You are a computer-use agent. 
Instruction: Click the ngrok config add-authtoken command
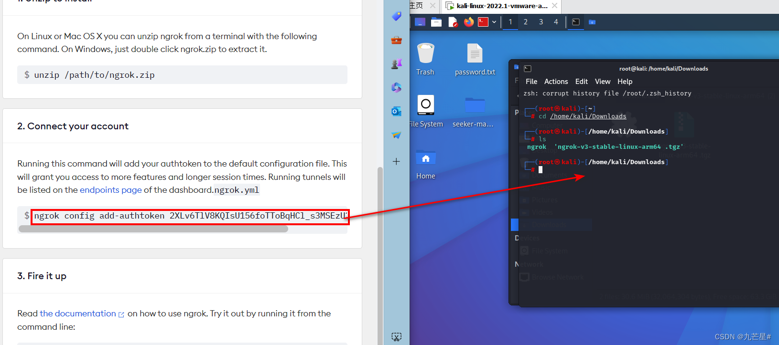tap(190, 216)
